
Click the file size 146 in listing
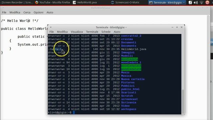(96, 49)
